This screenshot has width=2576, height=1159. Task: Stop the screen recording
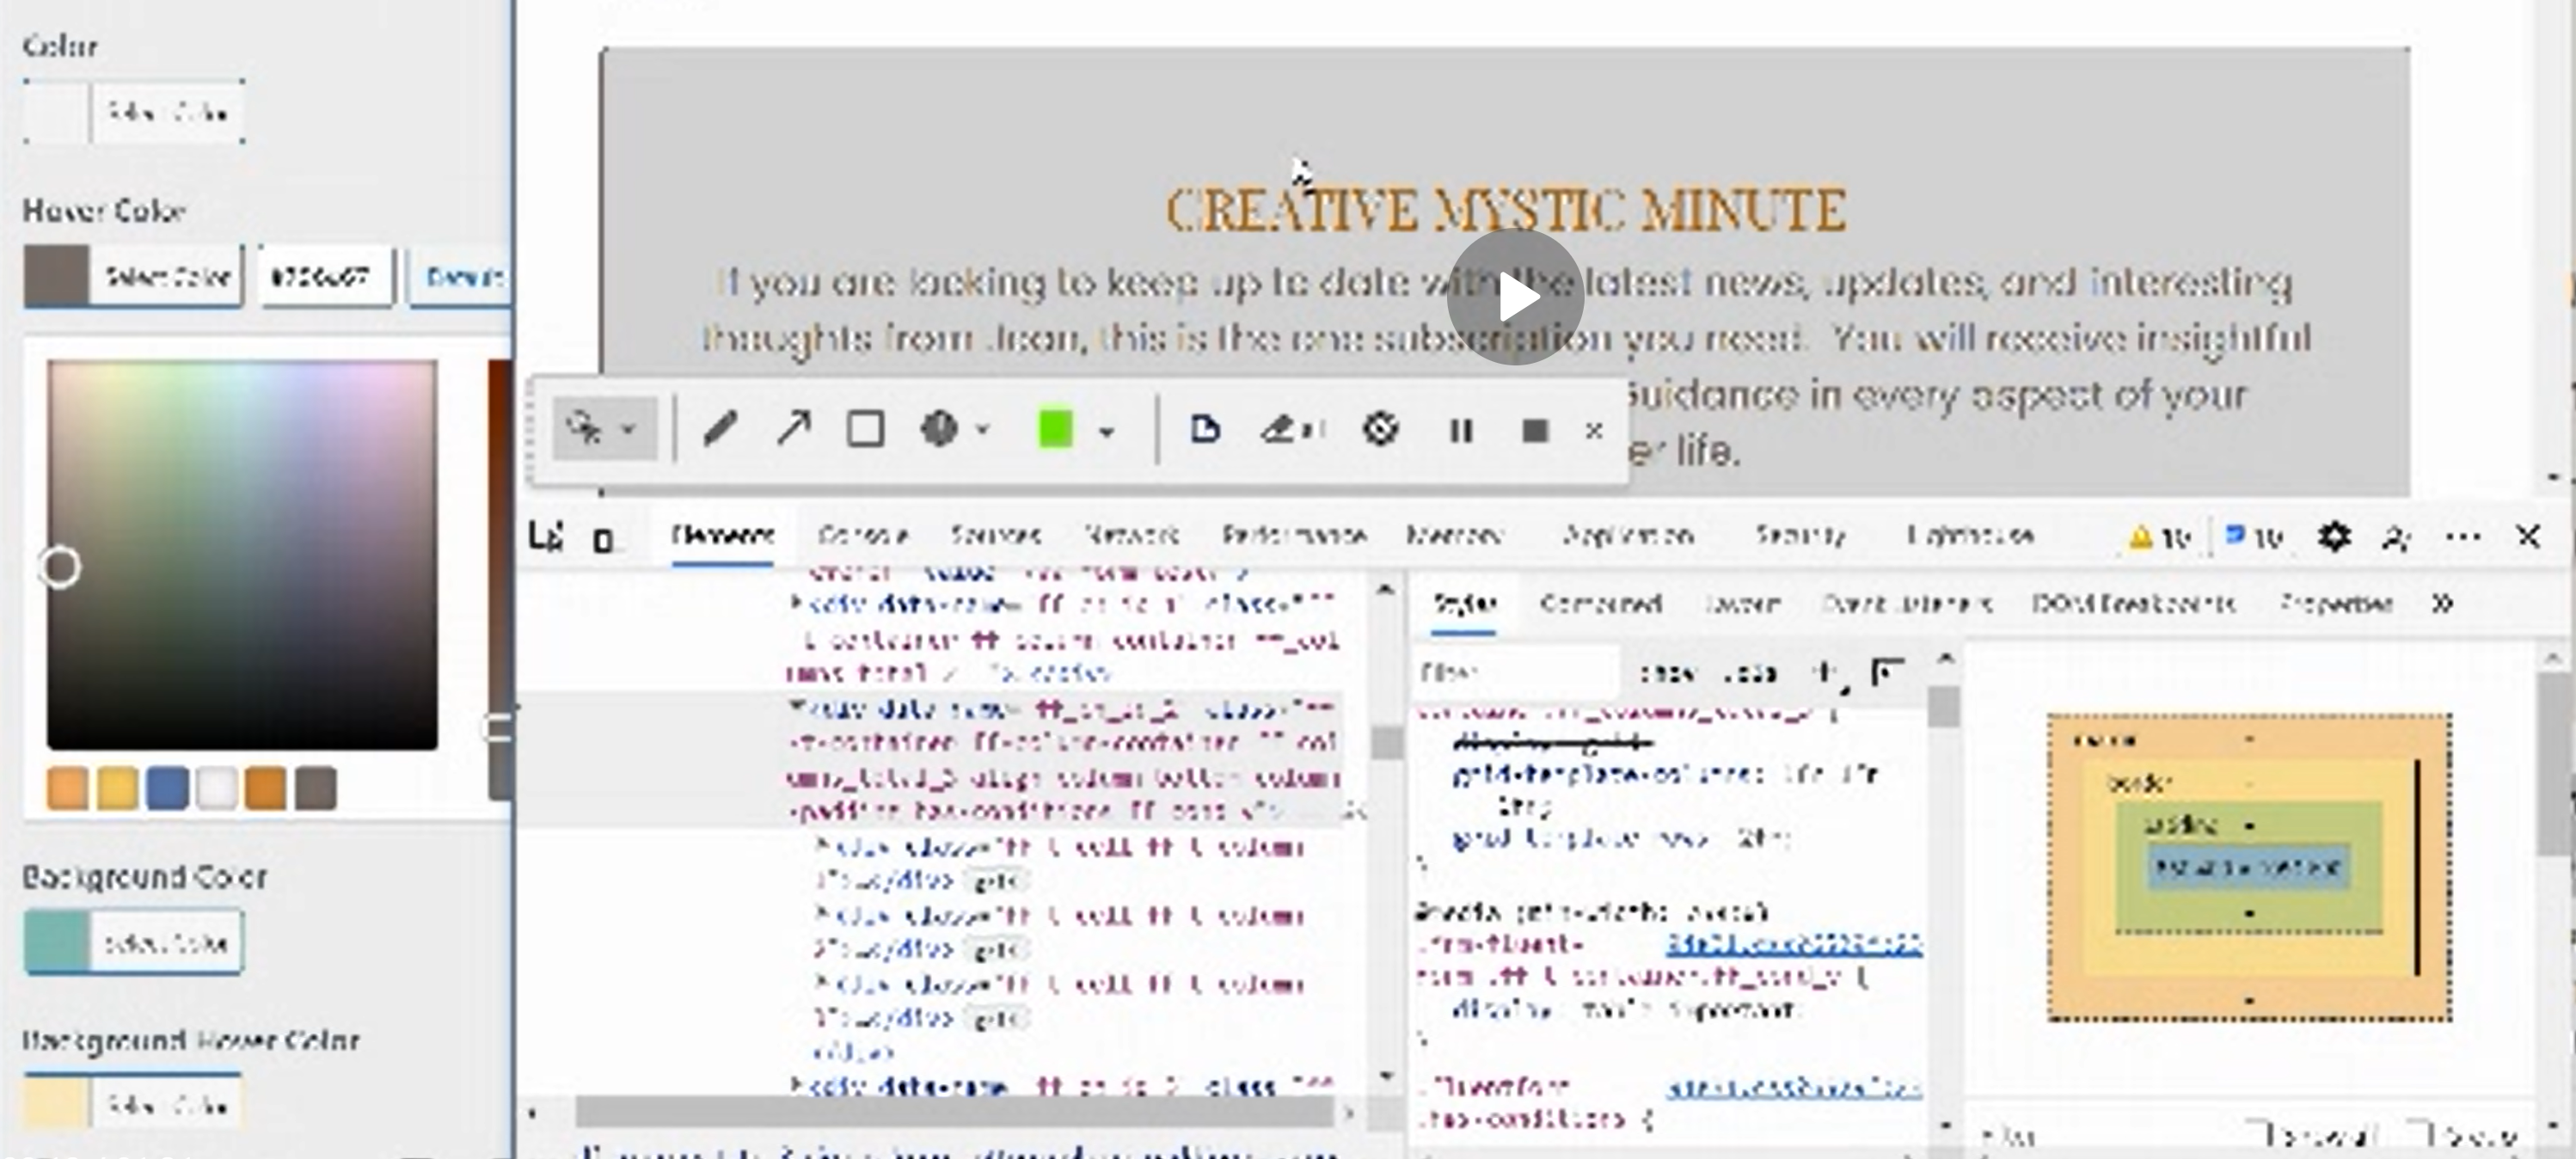(1534, 431)
